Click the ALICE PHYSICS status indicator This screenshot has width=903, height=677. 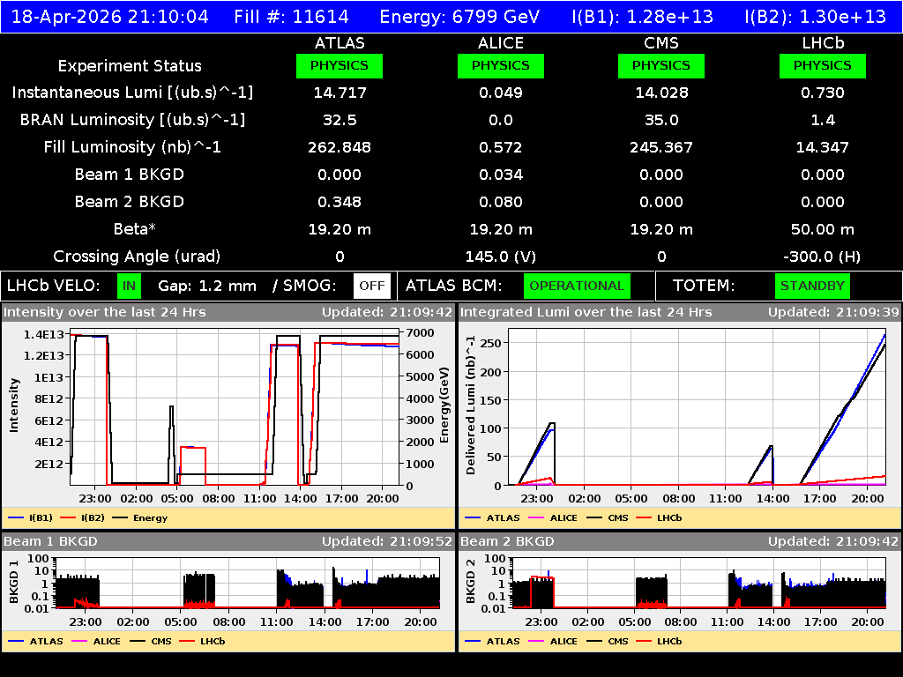(500, 65)
